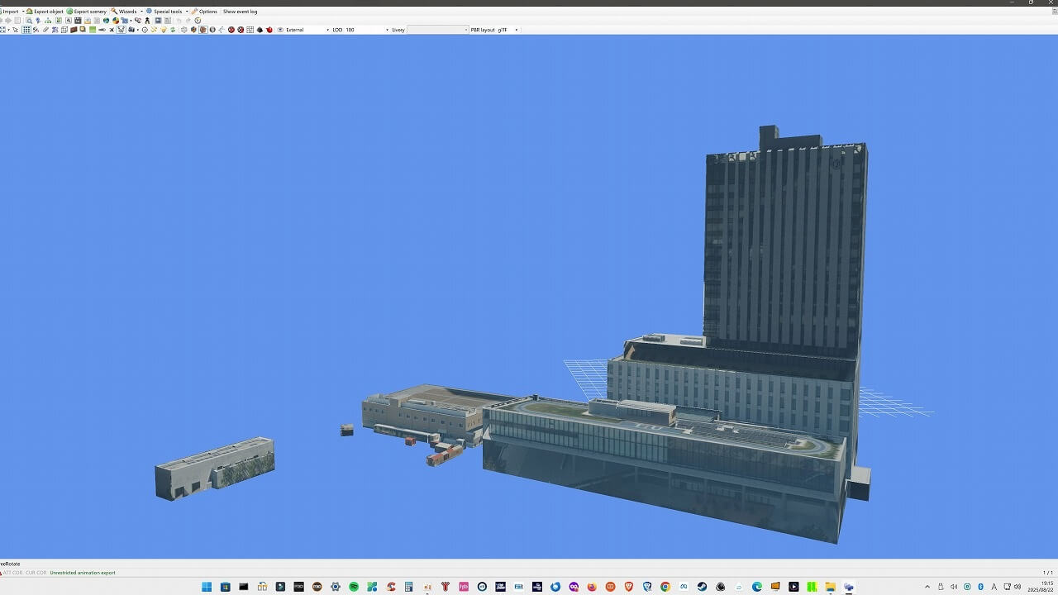This screenshot has width=1058, height=595.
Task: Toggle the highlighted textured render mode button
Action: click(203, 30)
